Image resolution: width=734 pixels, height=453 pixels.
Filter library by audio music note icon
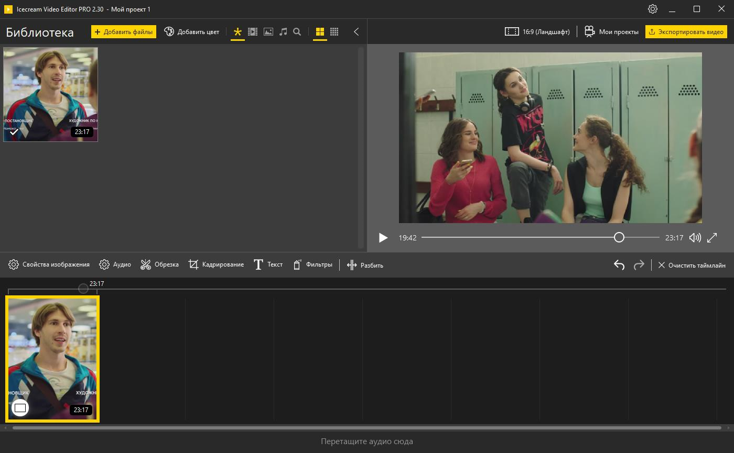pyautogui.click(x=283, y=32)
